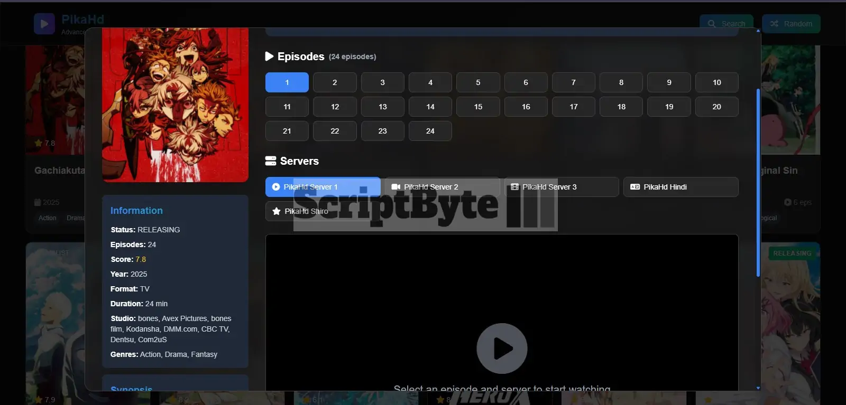Click the modal vertical scrollbar
Image resolution: width=846 pixels, height=405 pixels.
pyautogui.click(x=758, y=182)
